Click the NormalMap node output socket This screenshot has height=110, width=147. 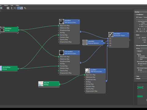(18, 69)
